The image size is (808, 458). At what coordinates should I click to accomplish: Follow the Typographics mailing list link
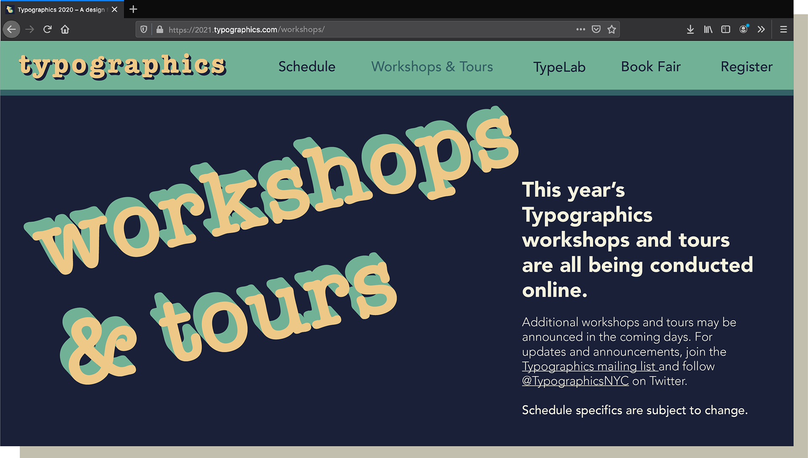(x=588, y=366)
